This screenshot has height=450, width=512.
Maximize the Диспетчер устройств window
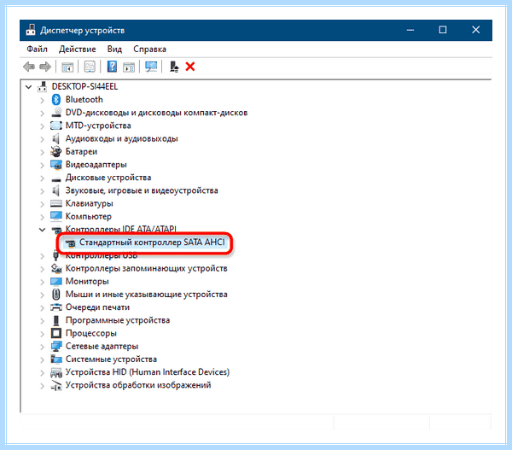pos(443,30)
